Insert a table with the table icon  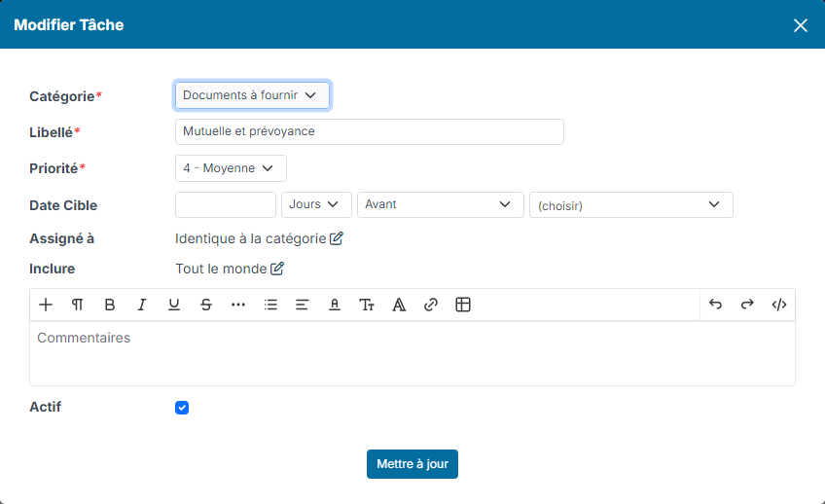(463, 305)
